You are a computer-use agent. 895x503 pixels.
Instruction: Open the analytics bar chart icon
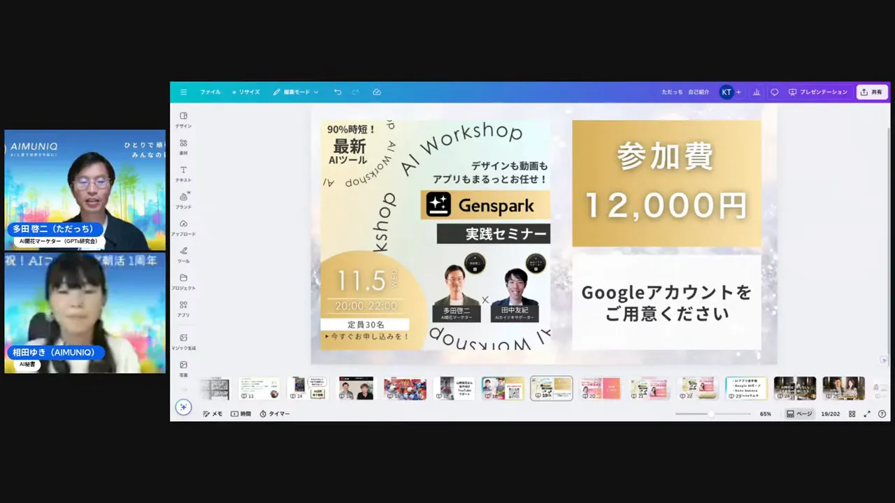tap(757, 92)
